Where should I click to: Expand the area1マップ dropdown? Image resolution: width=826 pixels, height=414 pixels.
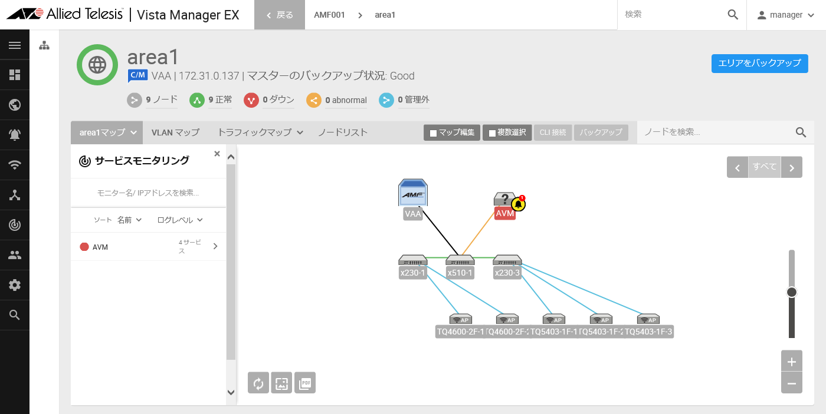click(107, 133)
